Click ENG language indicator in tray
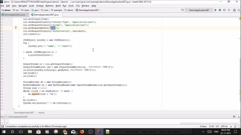Image resolution: width=241 pixels, height=135 pixels. coord(216,132)
